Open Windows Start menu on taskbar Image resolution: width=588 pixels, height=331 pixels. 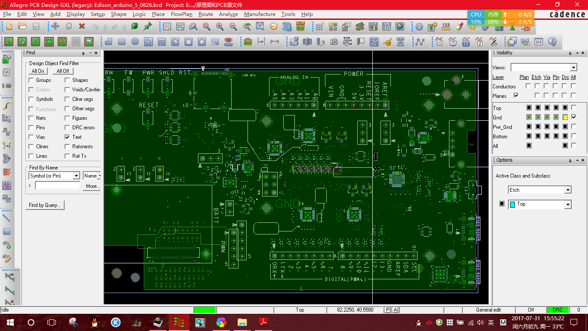pyautogui.click(x=9, y=322)
